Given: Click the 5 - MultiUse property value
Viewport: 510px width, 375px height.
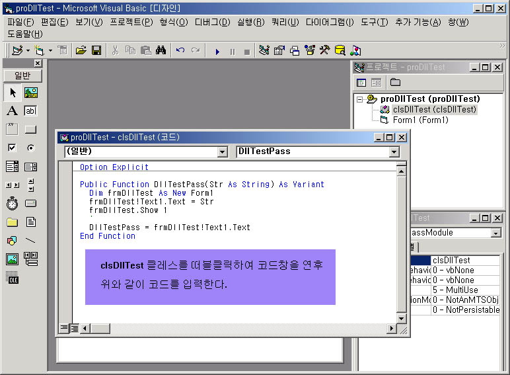Looking at the screenshot, I should click(x=466, y=290).
